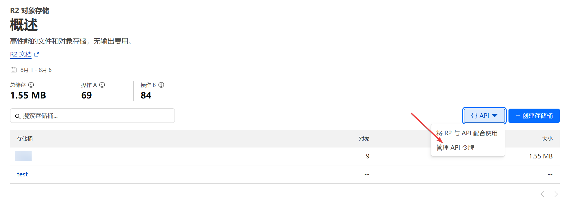Click the 存储桶 column header
The image size is (574, 201).
click(25, 138)
